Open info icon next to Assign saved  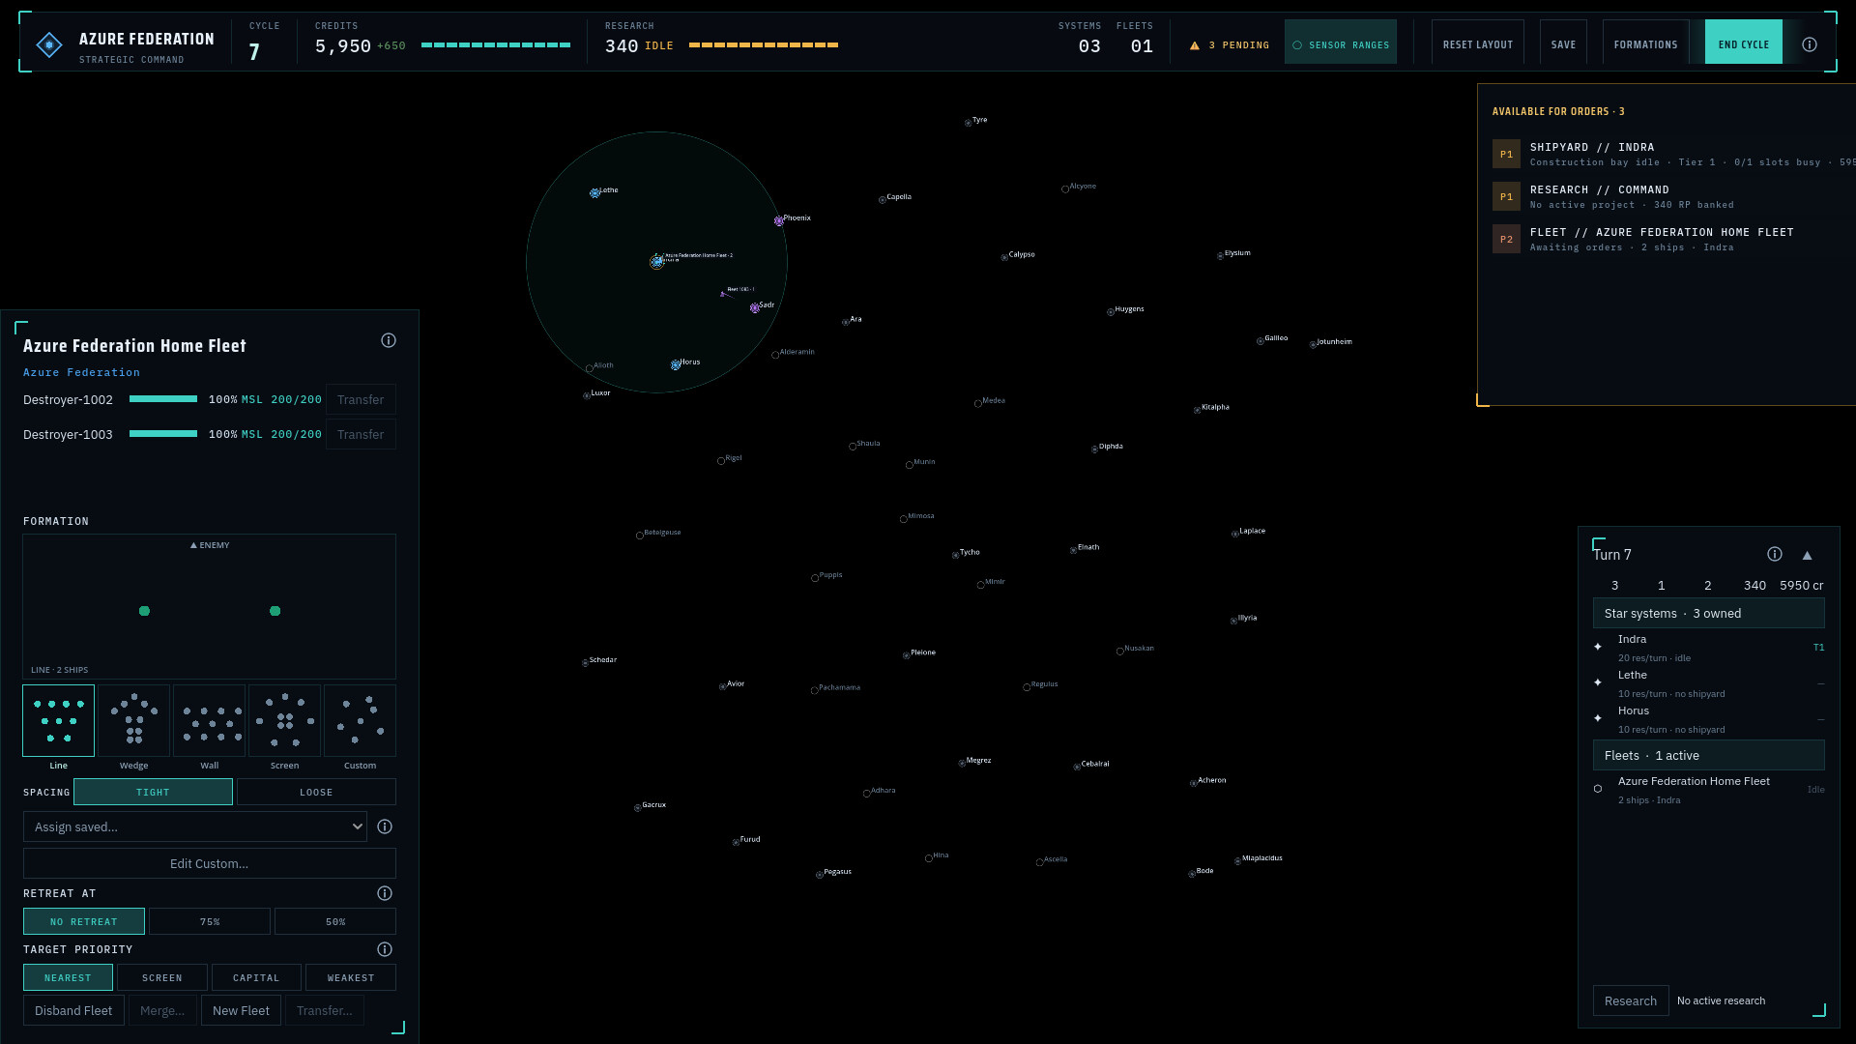pos(385,826)
